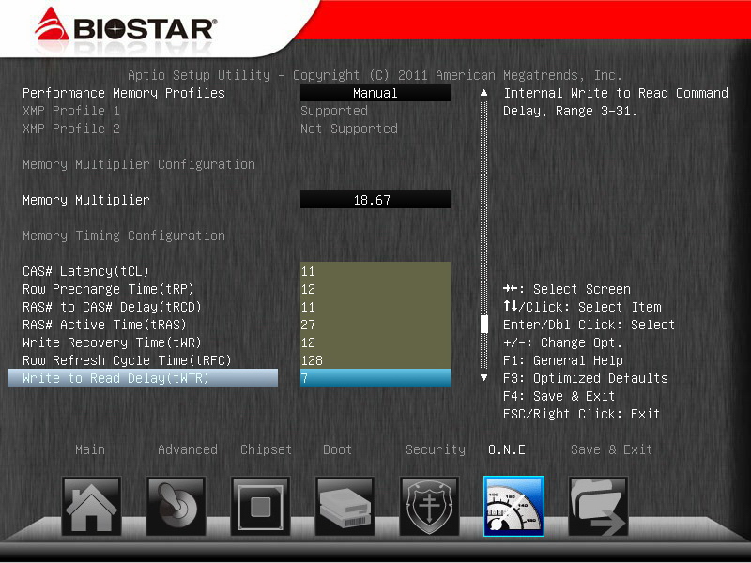Open the Chipset chip icon
The width and height of the screenshot is (751, 563).
pos(260,506)
